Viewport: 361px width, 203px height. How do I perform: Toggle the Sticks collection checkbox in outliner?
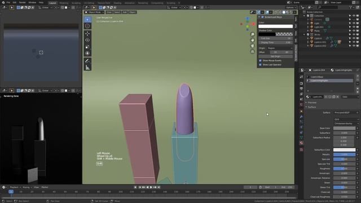[x=308, y=34]
